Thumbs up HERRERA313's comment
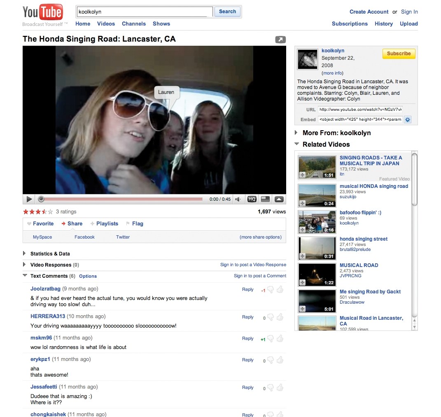Image resolution: width=441 pixels, height=417 pixels. [280, 317]
